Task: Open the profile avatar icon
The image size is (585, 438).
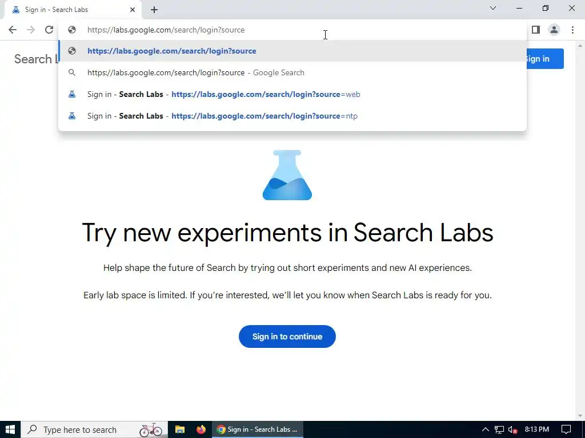Action: [x=554, y=30]
